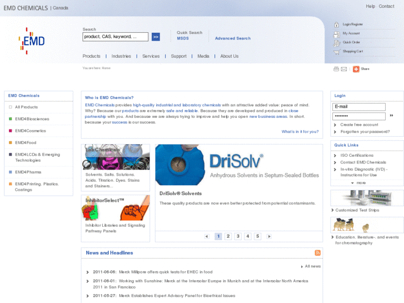The image size is (404, 303).
Task: Click green EMD4Biosciences square icon
Action: click(x=11, y=119)
